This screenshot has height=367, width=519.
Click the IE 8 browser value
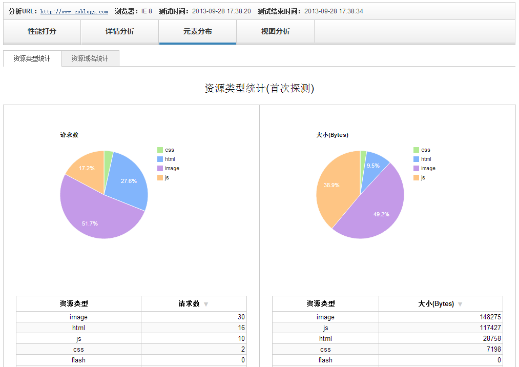147,11
